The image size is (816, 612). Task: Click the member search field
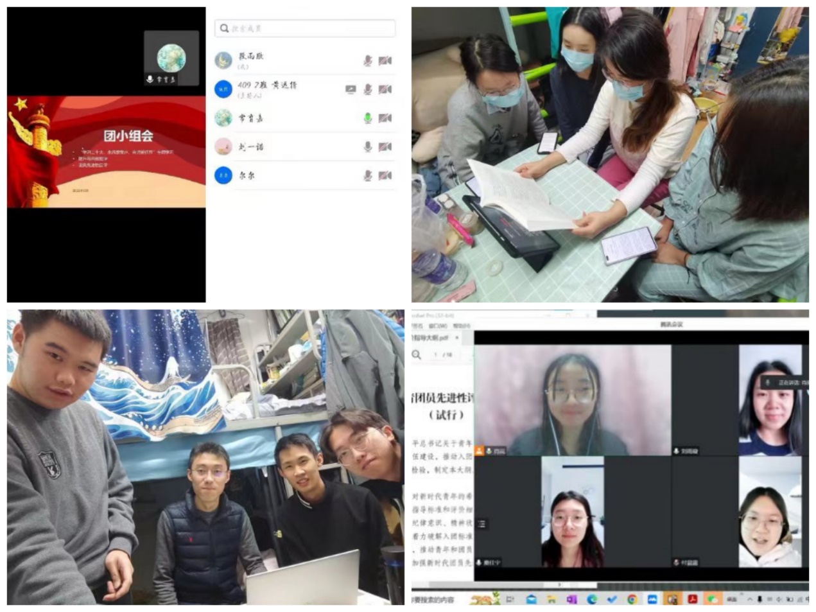(305, 28)
